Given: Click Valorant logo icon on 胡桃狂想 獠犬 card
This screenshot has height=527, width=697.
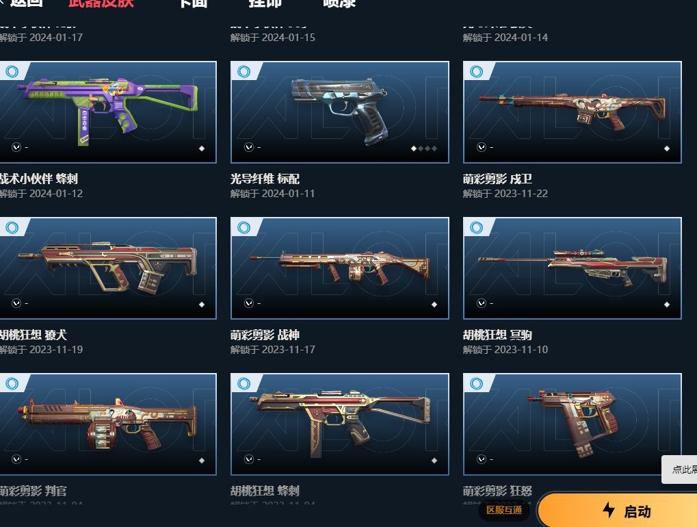Looking at the screenshot, I should click(x=16, y=303).
